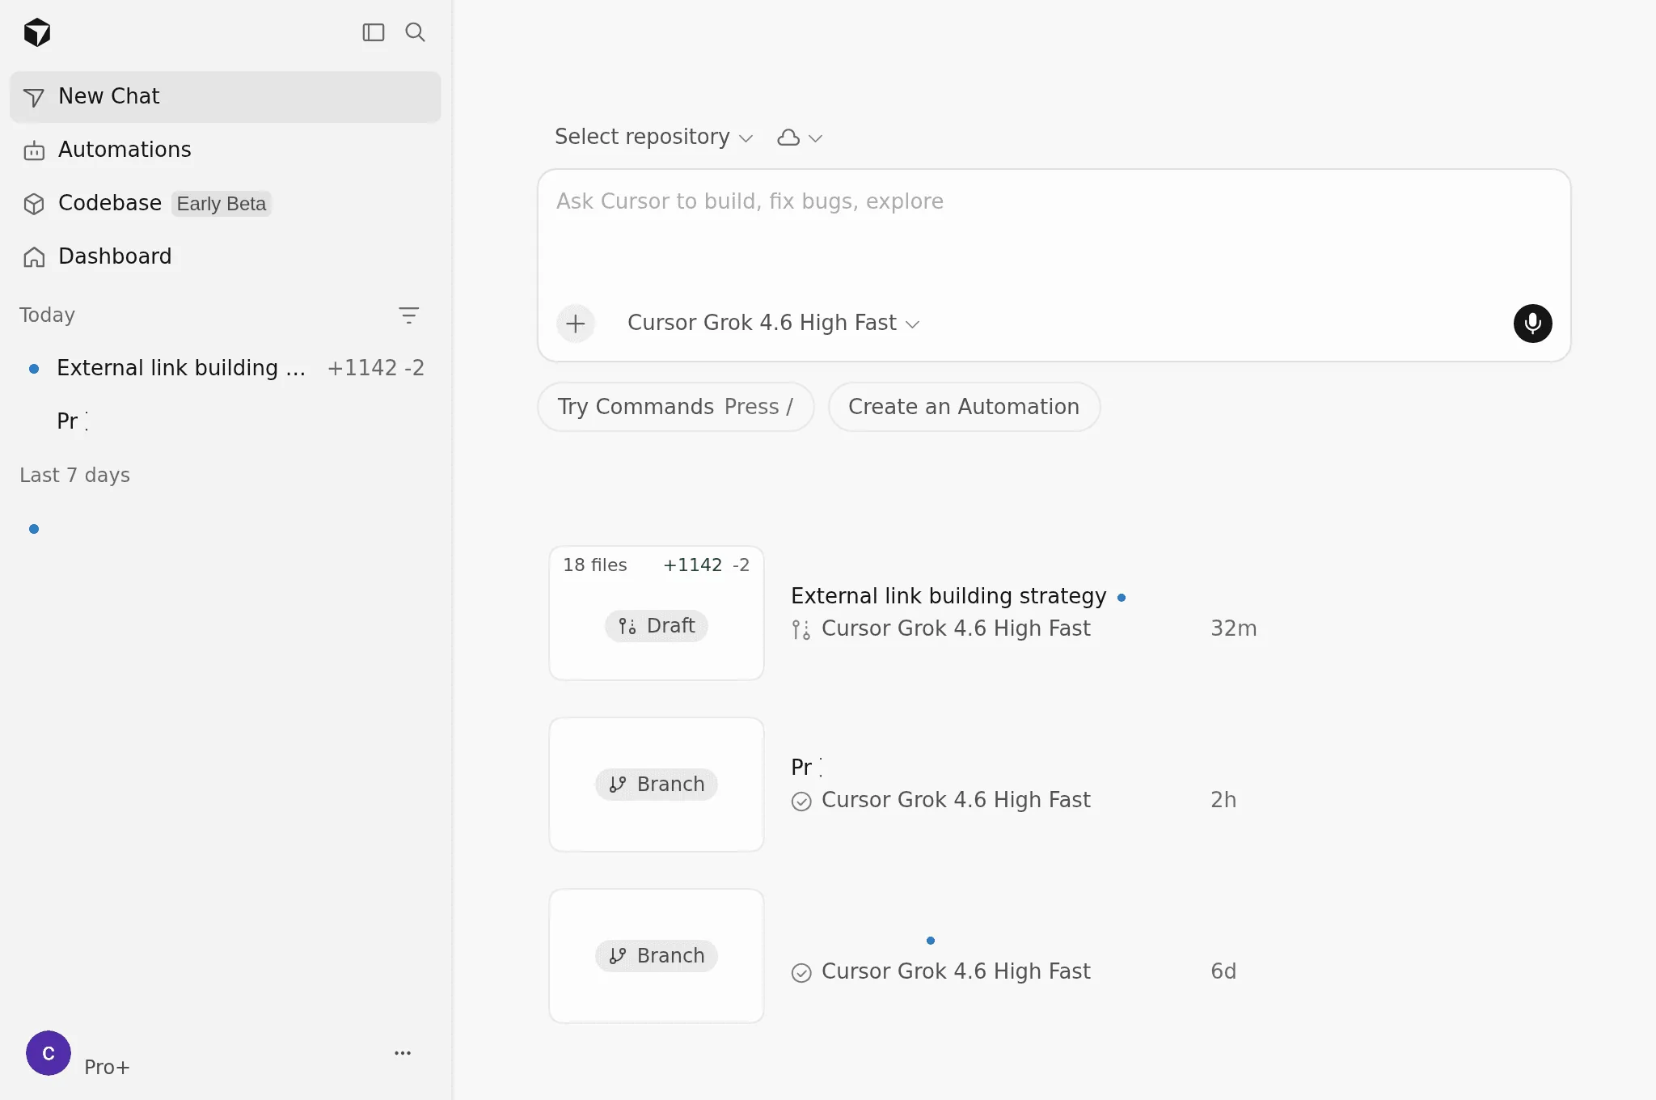This screenshot has width=1656, height=1100.
Task: Expand the Select repository dropdown
Action: pyautogui.click(x=653, y=137)
